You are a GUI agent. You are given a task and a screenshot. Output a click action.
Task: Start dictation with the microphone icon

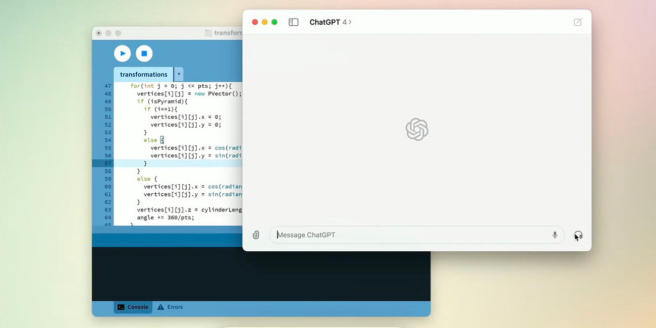pyautogui.click(x=555, y=235)
